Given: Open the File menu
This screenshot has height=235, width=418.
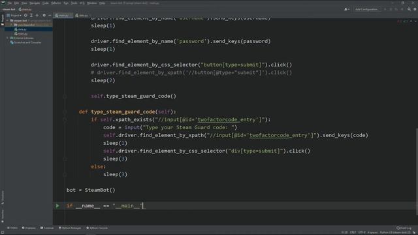Looking at the screenshot, I should [x=10, y=3].
